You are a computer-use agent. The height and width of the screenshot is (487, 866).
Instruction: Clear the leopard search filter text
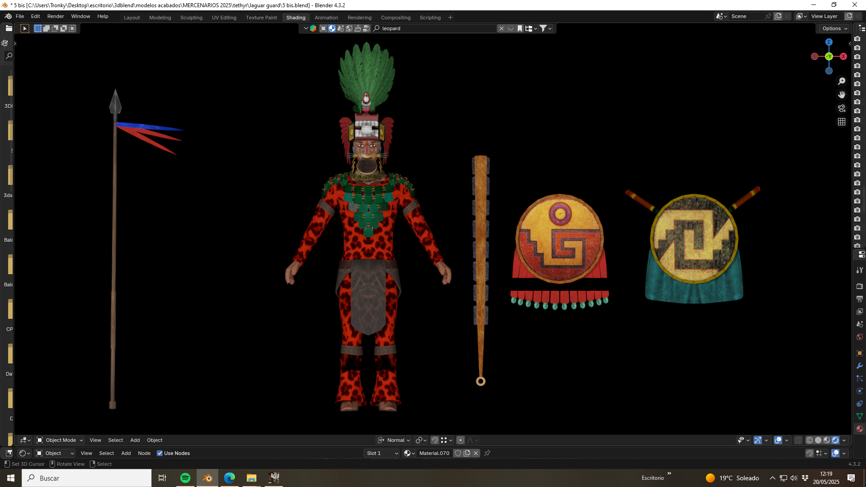coord(501,28)
